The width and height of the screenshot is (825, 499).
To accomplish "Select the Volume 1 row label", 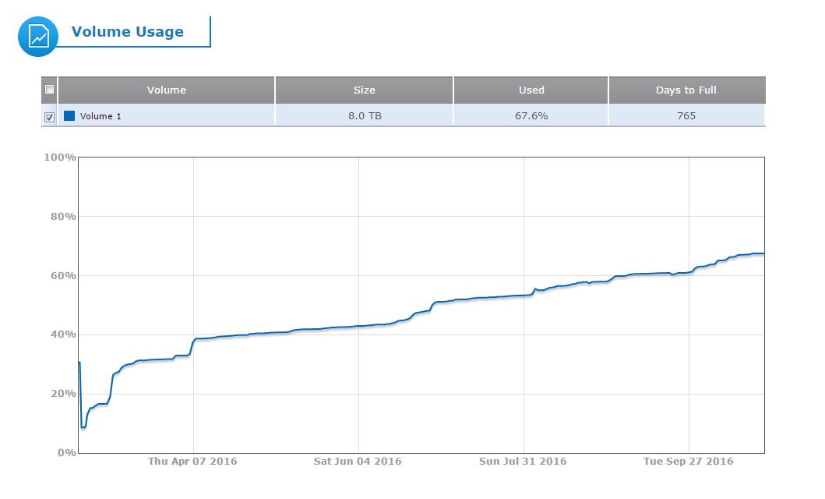I will point(101,116).
